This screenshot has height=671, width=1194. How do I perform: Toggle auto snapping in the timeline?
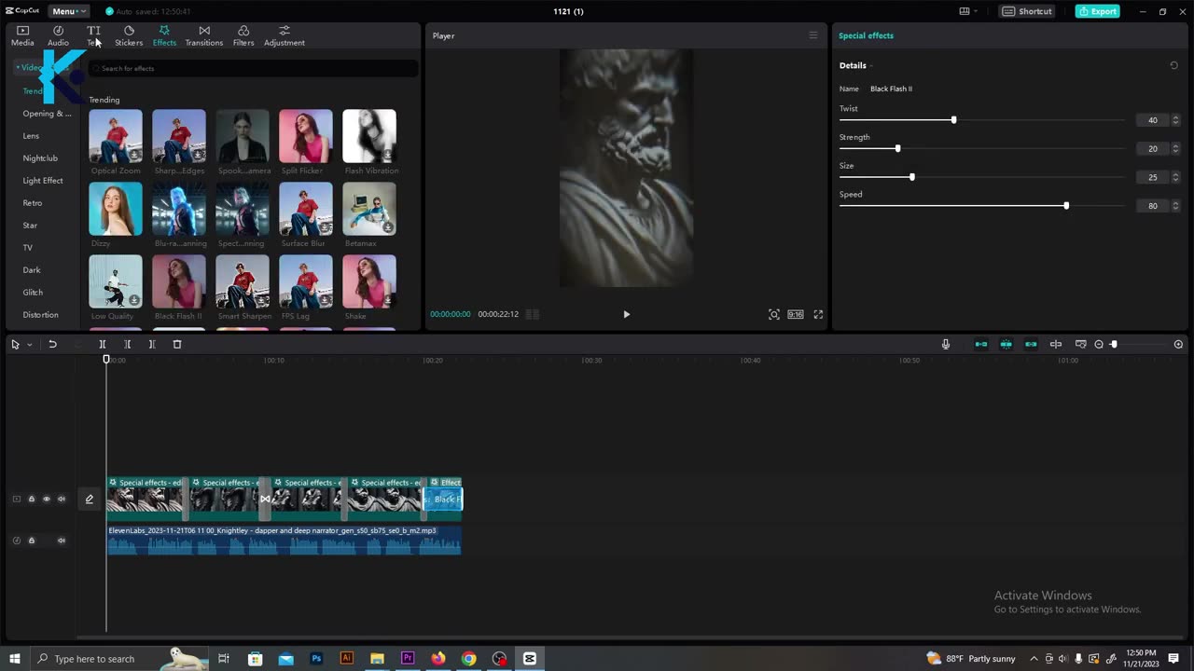tap(1007, 344)
